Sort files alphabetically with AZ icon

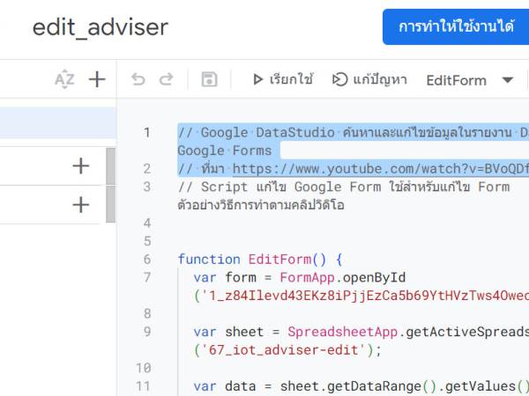click(x=64, y=79)
